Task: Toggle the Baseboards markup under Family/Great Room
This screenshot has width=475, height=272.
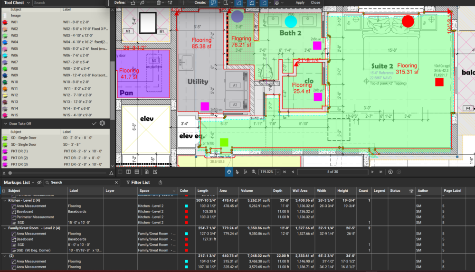Action: tap(14, 239)
